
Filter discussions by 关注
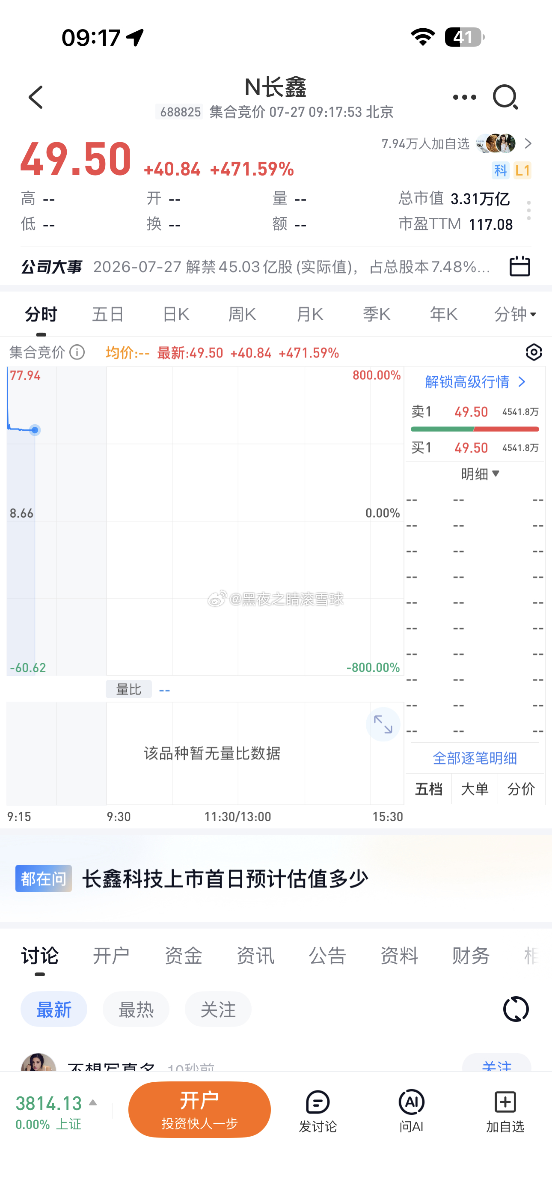pyautogui.click(x=218, y=1009)
